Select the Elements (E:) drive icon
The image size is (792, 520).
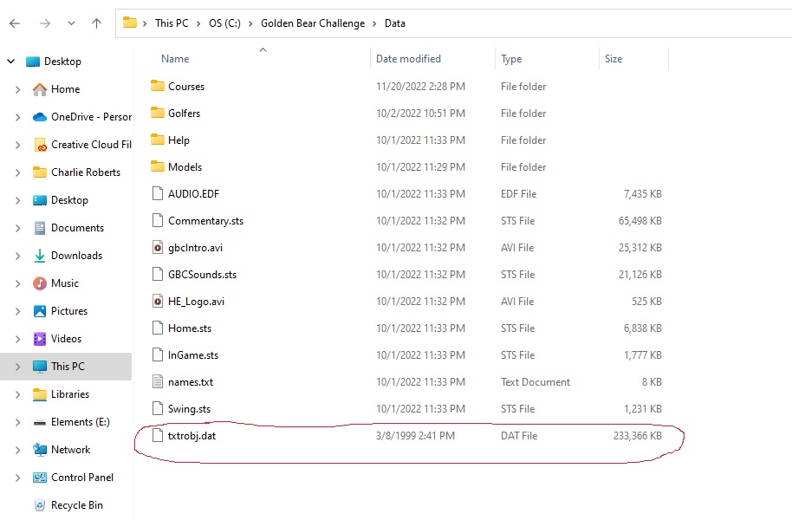coord(39,422)
